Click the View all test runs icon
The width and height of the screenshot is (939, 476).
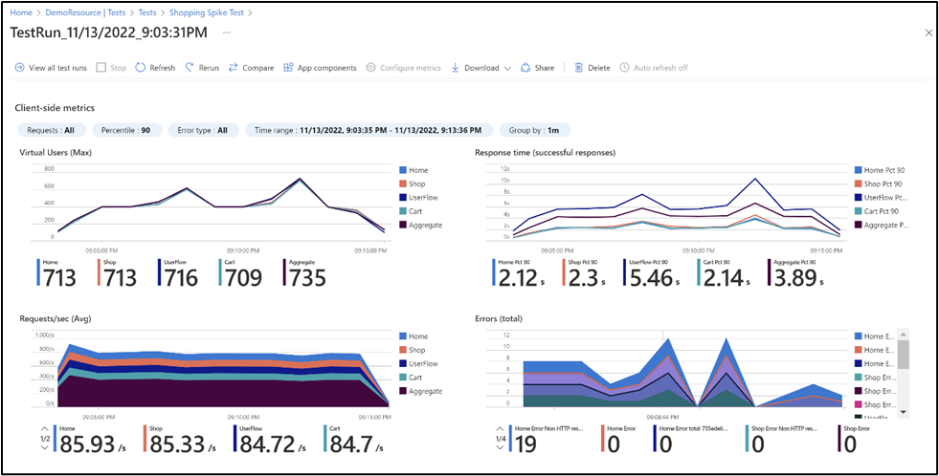(20, 68)
